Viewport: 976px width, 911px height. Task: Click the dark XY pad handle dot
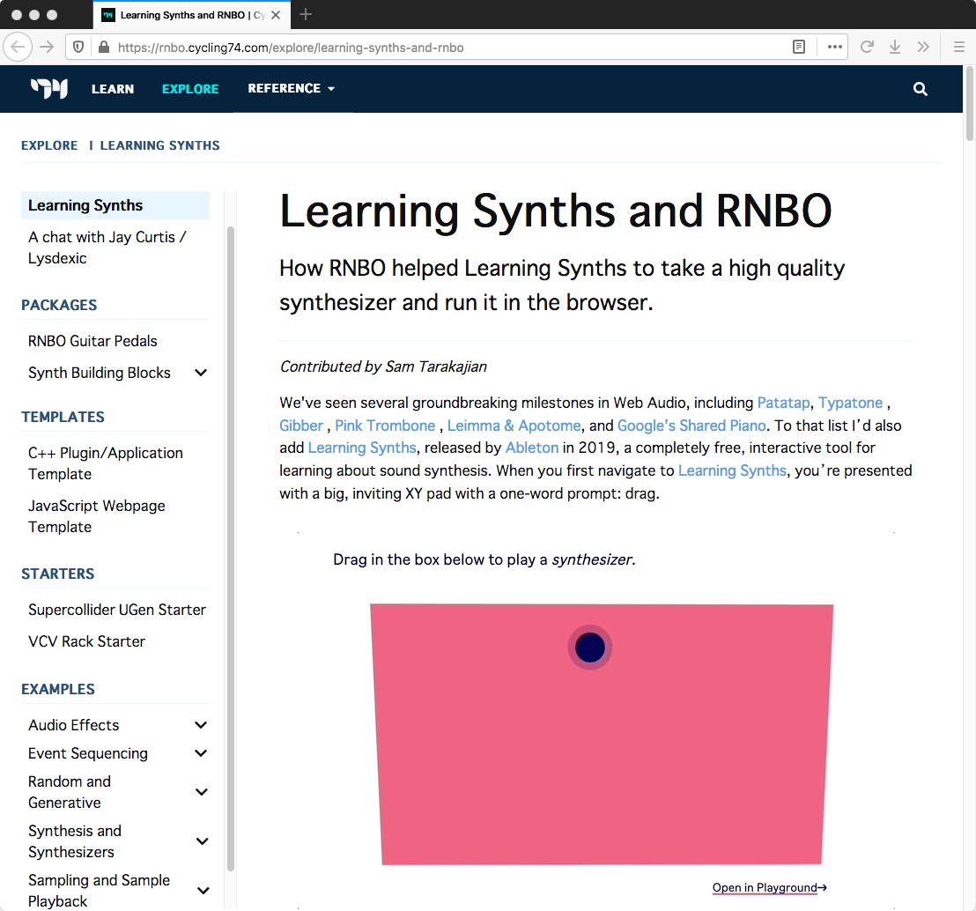click(590, 648)
